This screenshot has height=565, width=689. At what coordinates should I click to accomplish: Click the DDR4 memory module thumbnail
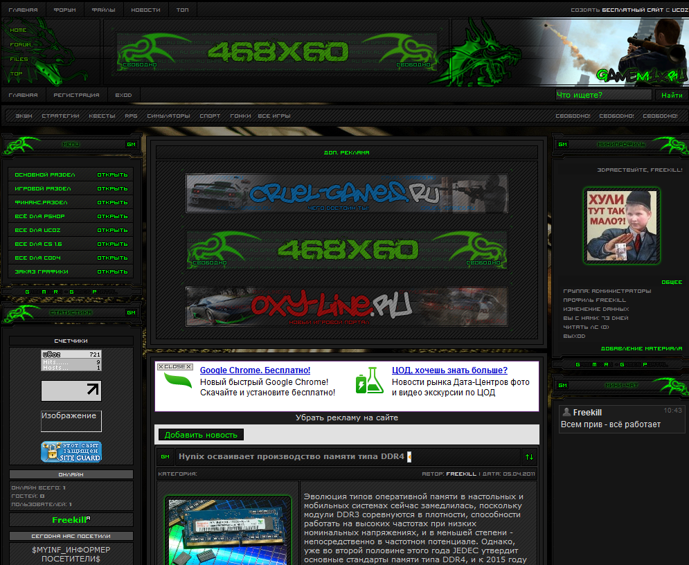click(229, 531)
